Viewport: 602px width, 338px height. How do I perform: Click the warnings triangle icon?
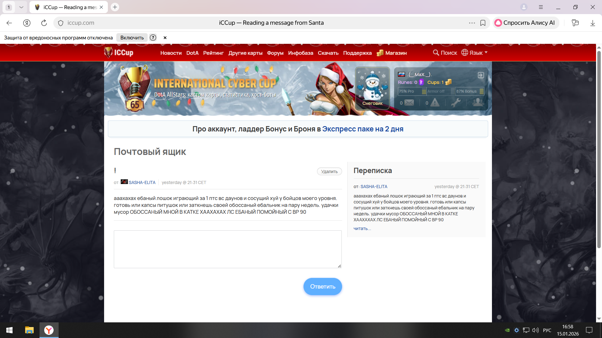[435, 103]
